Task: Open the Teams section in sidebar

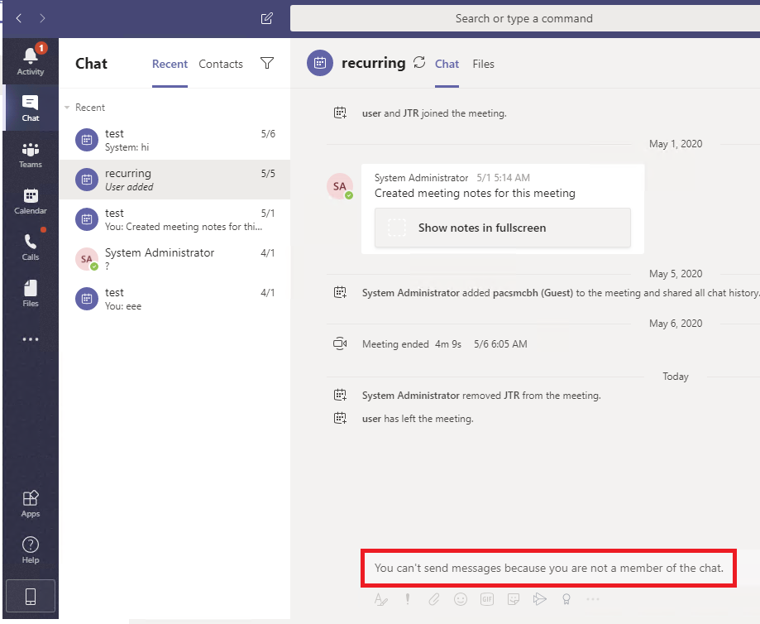Action: pyautogui.click(x=31, y=154)
